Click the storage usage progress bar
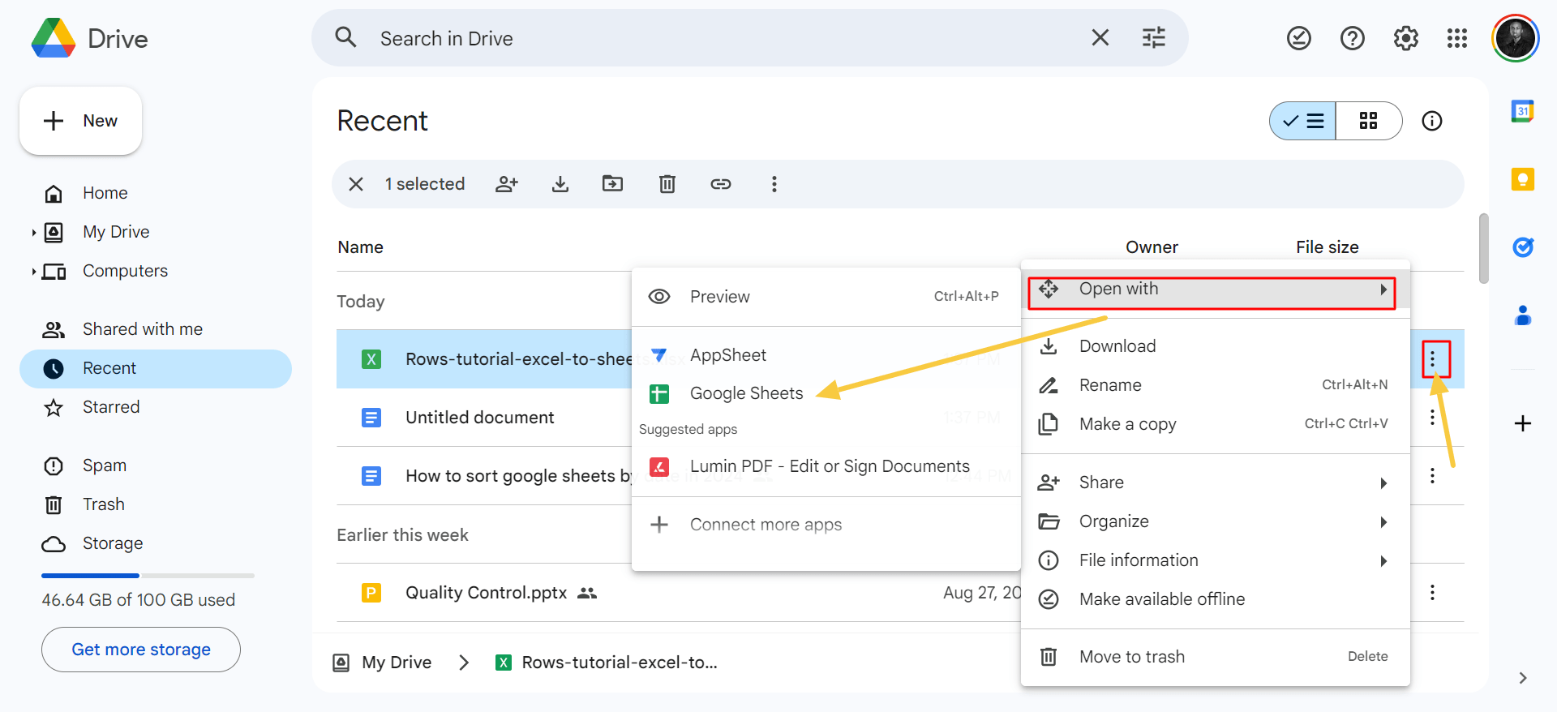Screen dimensions: 1557x712 click(148, 576)
